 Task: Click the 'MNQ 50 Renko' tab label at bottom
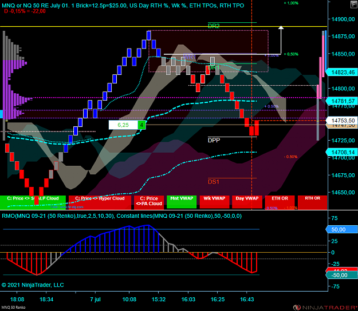(x=13, y=308)
